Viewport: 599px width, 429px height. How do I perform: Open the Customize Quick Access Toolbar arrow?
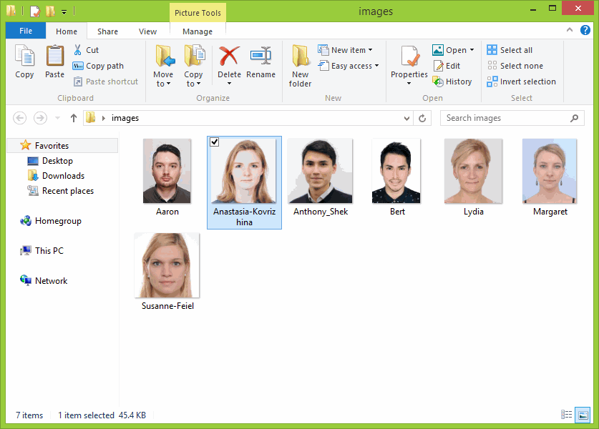64,12
